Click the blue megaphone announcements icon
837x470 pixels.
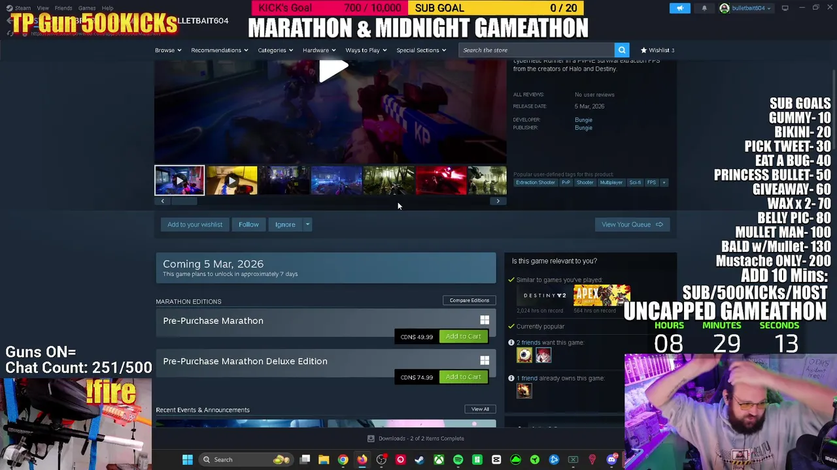pos(679,8)
